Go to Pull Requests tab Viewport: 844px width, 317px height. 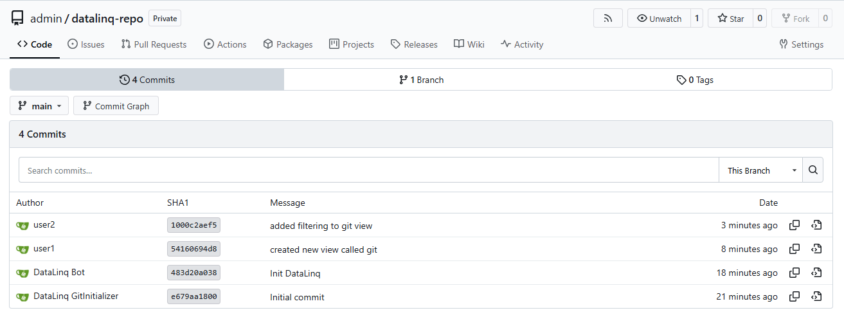pos(154,44)
